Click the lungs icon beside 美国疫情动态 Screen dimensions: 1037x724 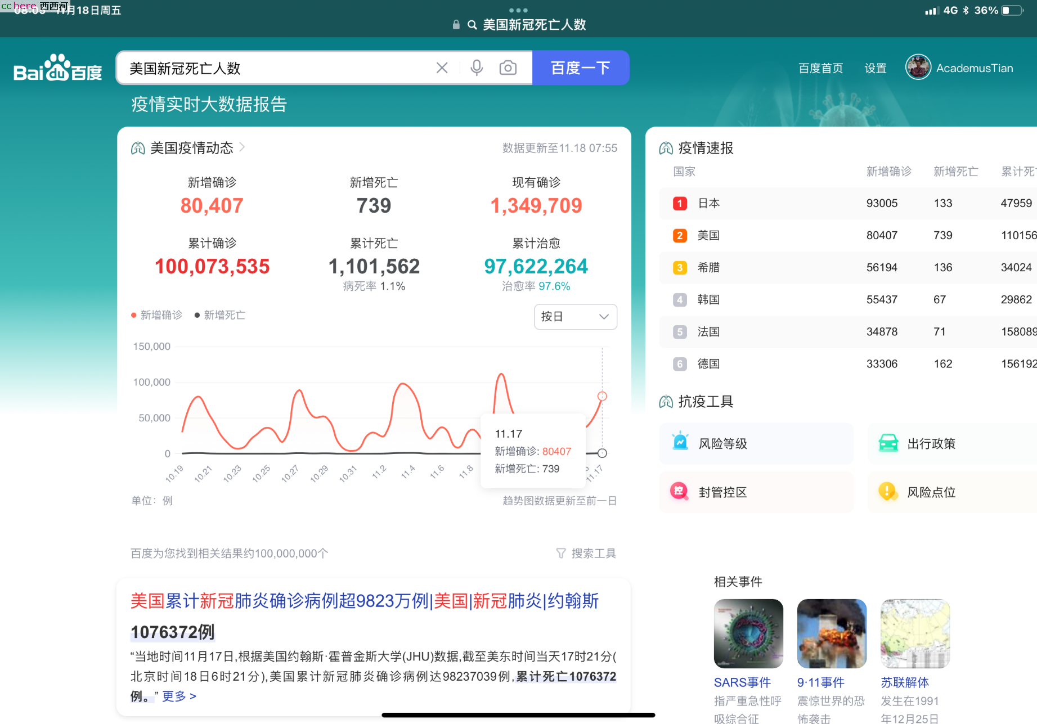(138, 148)
